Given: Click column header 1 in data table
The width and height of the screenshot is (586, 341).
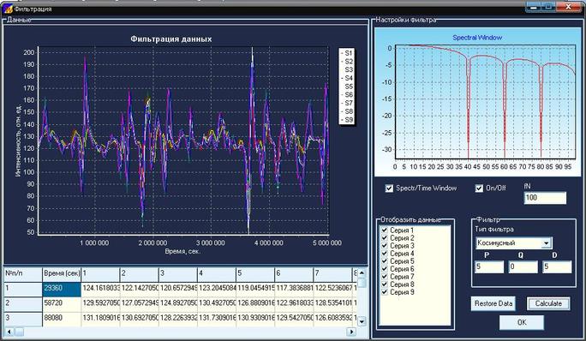Looking at the screenshot, I should click(x=100, y=274).
